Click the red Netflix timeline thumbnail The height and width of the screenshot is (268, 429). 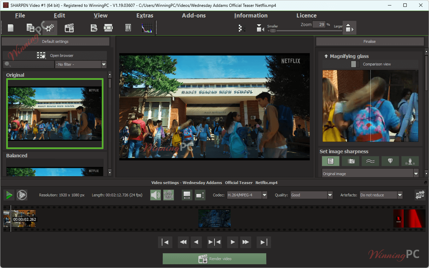(x=409, y=219)
